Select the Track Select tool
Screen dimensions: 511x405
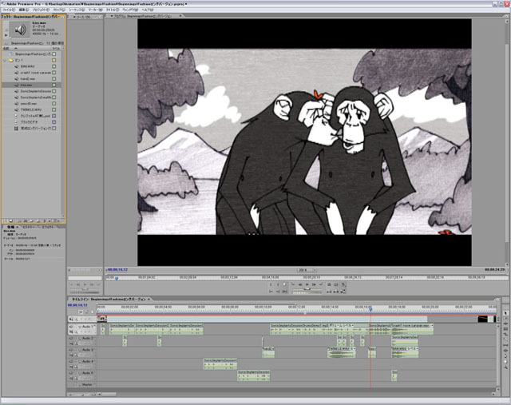pos(505,318)
